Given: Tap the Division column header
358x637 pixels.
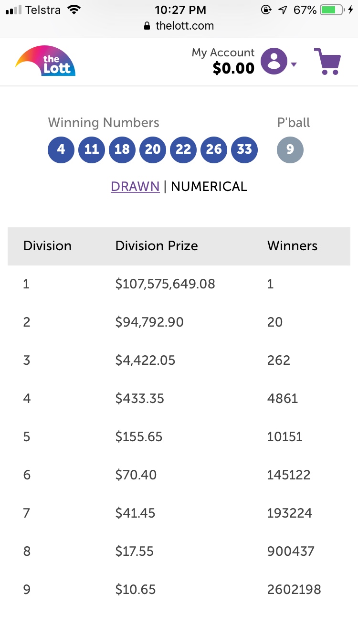Looking at the screenshot, I should (47, 246).
